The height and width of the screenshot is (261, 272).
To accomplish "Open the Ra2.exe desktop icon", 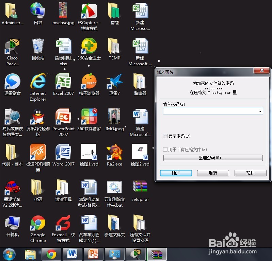I will [114, 152].
